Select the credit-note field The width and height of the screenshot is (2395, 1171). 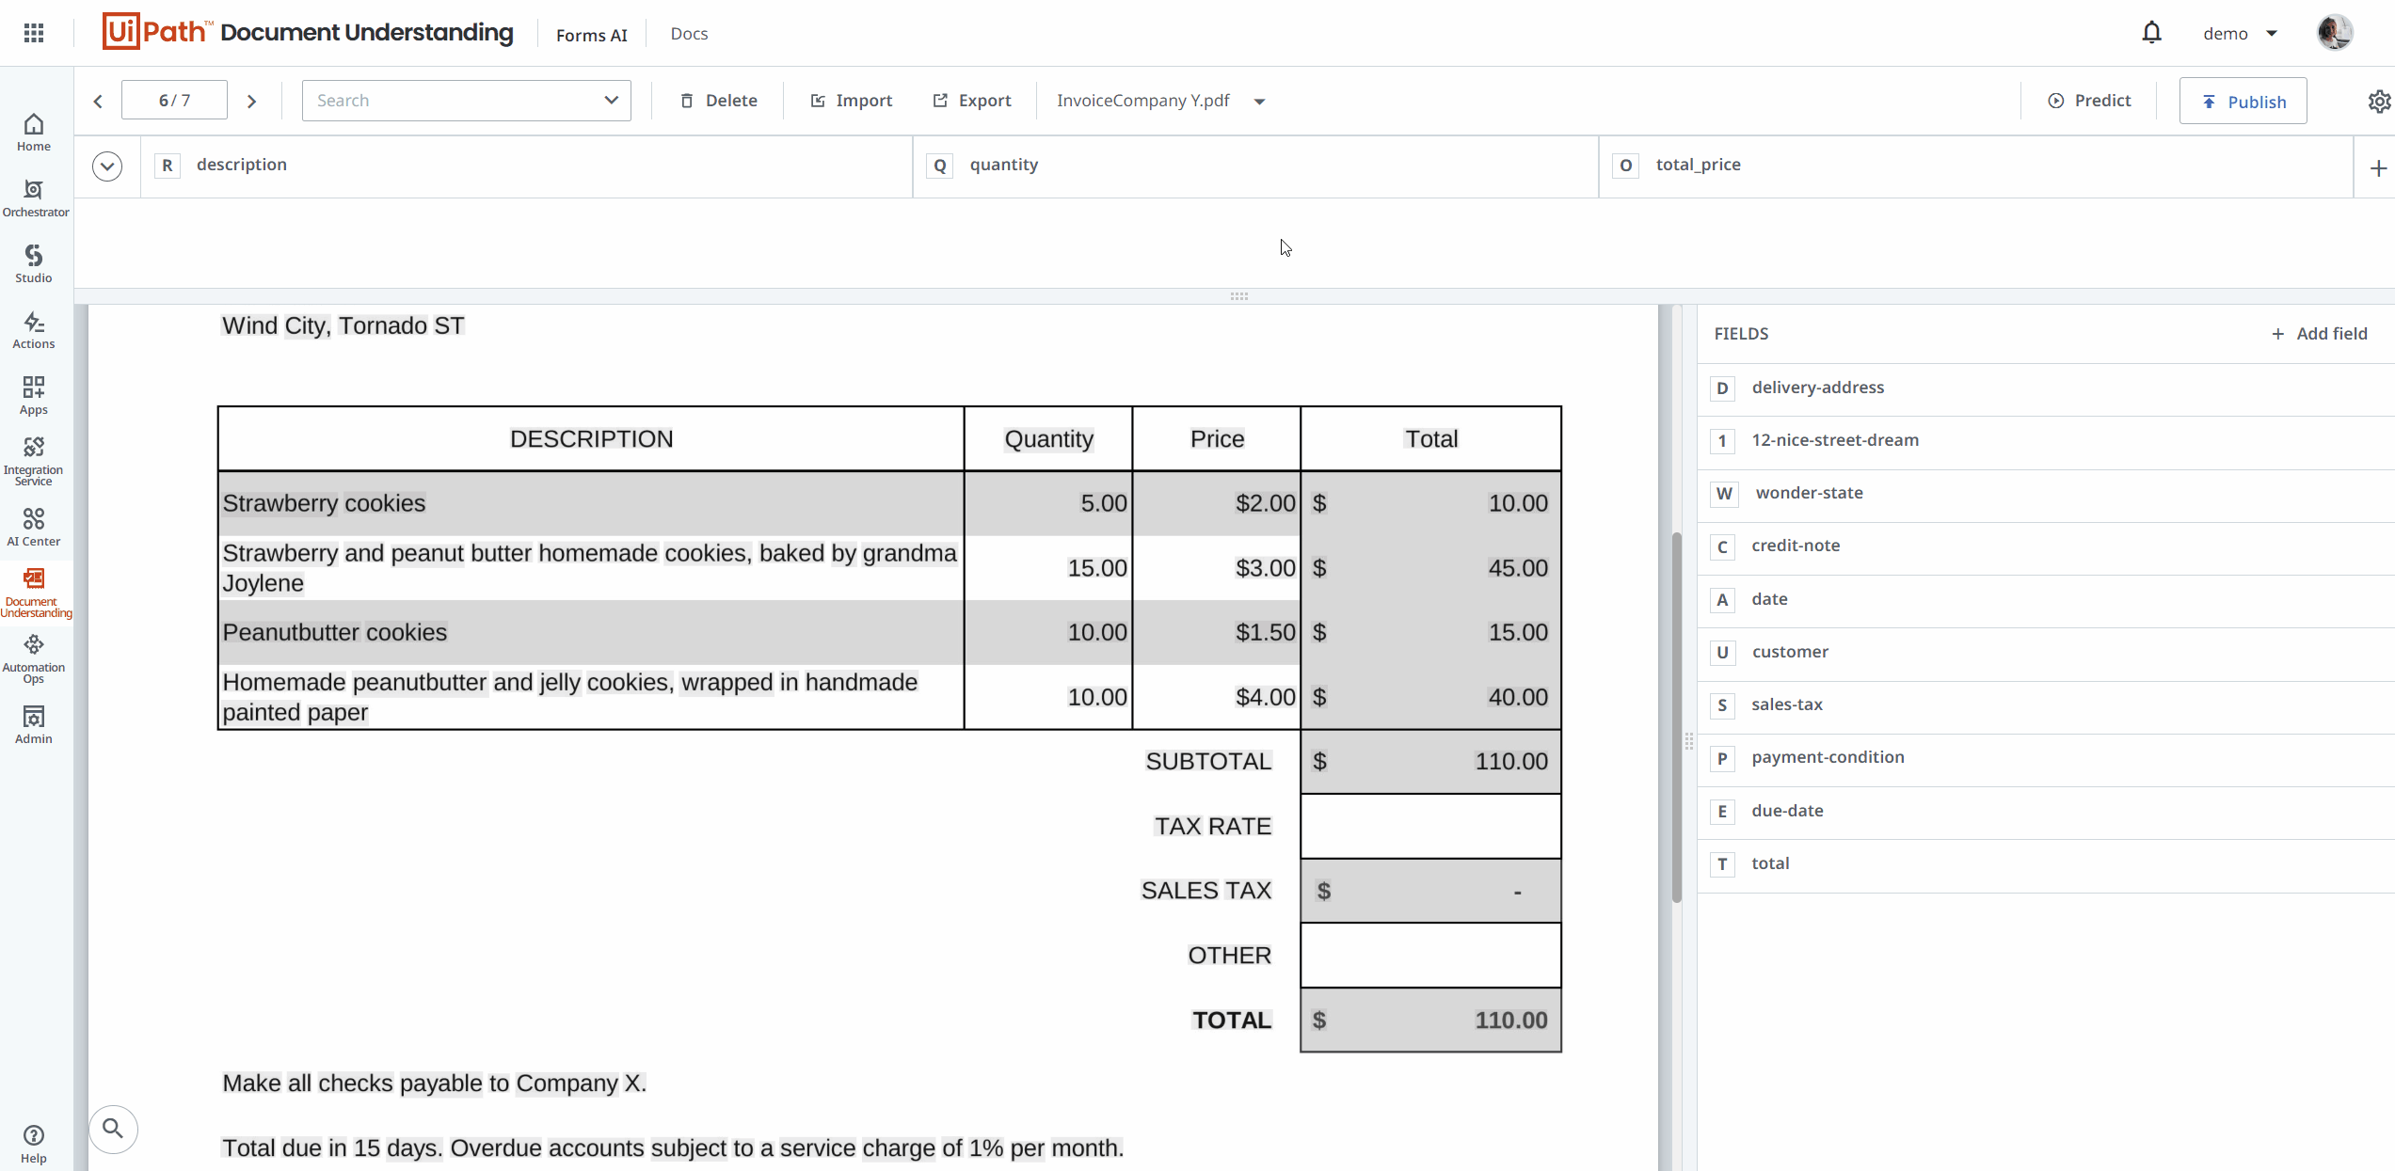click(x=2047, y=546)
